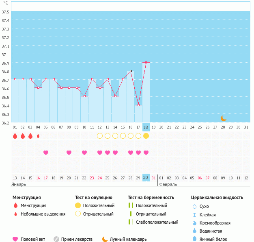Click the negative ovulation test circle on day 12
Image resolution: width=254 pixels, height=242 pixels.
[100, 136]
